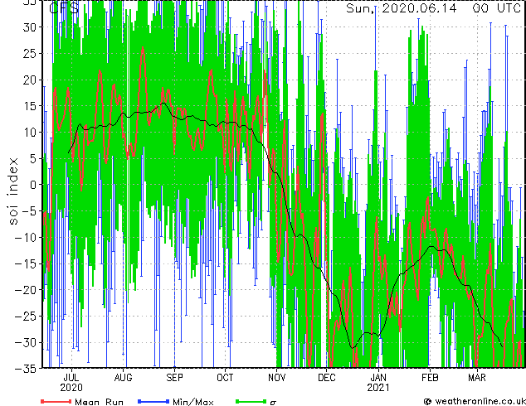The width and height of the screenshot is (526, 406).
Task: Click the DEC x-axis label
Action: point(326,378)
